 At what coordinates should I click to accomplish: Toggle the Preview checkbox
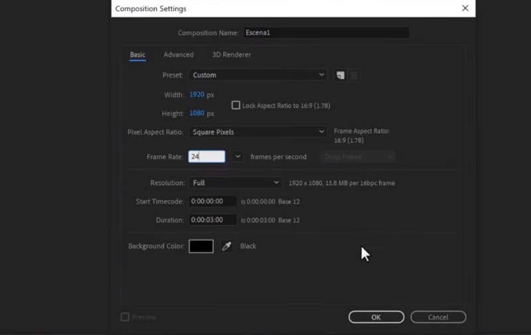125,317
